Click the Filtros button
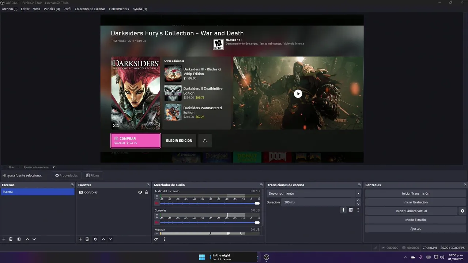 point(93,175)
